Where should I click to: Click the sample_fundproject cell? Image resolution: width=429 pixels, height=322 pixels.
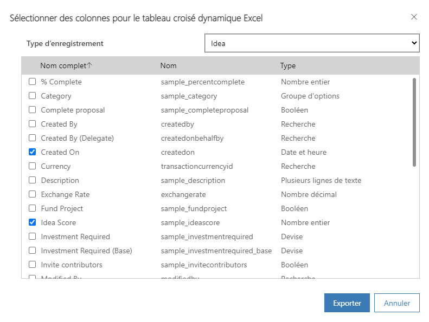194,209
